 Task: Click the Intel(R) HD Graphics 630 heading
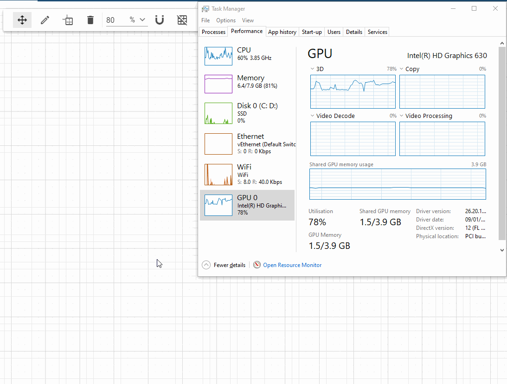click(x=447, y=55)
